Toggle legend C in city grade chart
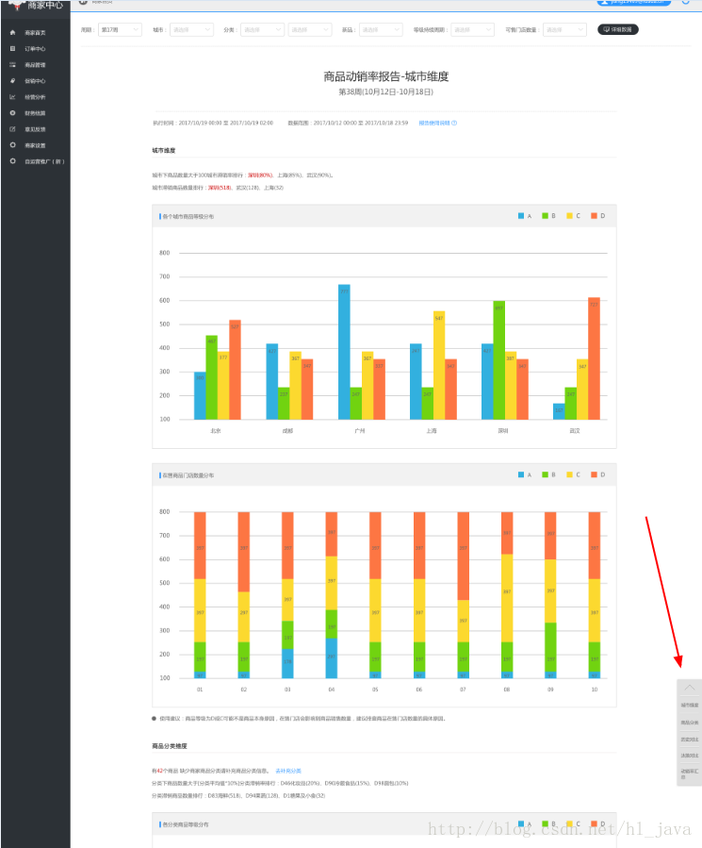Screen dimensions: 702x848 pos(574,216)
